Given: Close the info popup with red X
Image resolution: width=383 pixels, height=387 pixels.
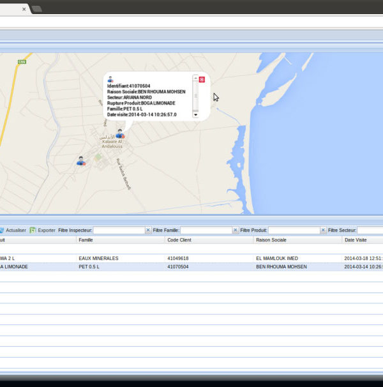Looking at the screenshot, I should coord(202,79).
